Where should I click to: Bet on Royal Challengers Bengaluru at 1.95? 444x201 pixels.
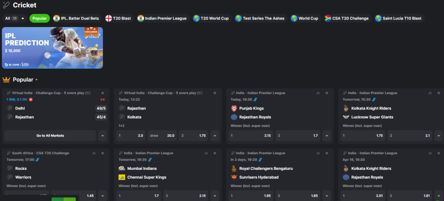[x=251, y=196]
